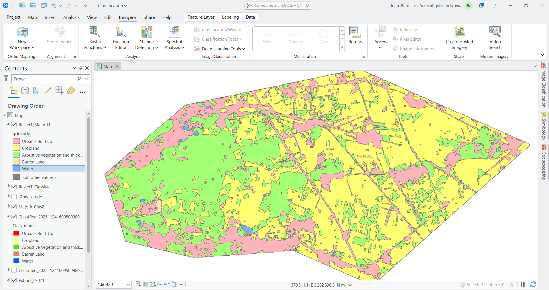
Task: Uncheck the RasterT_Majorit1 layer
Action: click(14, 125)
